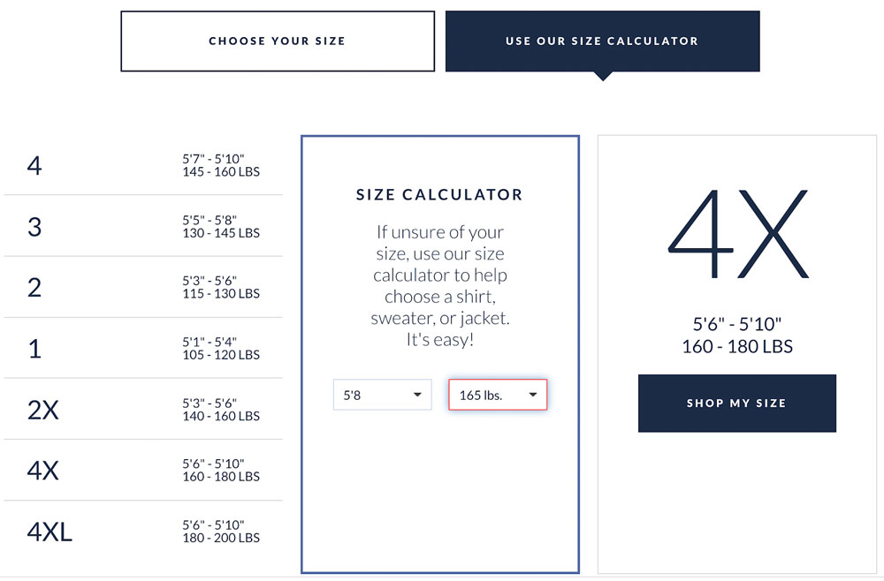Open the Use Our Size Calculator tab
The height and width of the screenshot is (581, 884).
602,41
